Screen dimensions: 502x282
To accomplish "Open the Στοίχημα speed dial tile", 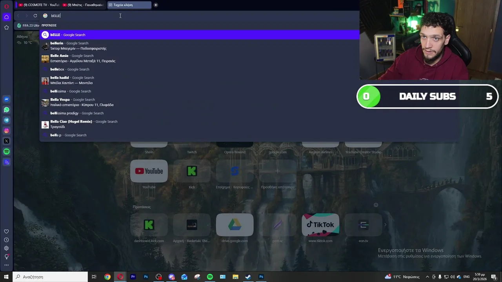I will 235,171.
